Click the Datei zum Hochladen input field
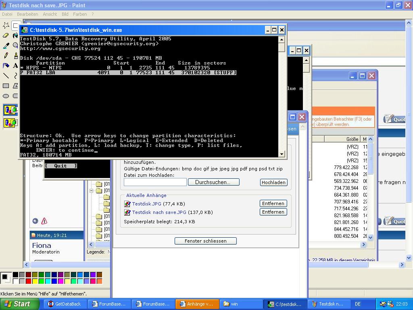413x310 pixels. coord(155,182)
